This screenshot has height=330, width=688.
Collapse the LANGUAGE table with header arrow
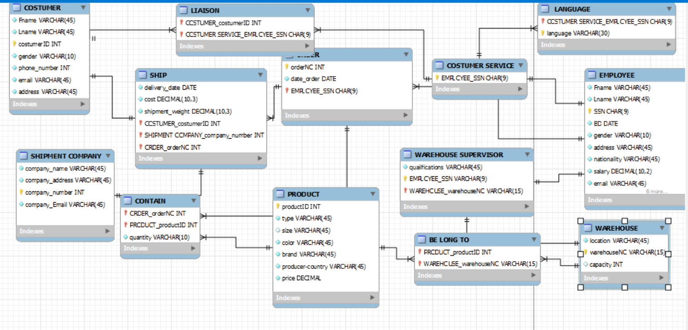(669, 9)
